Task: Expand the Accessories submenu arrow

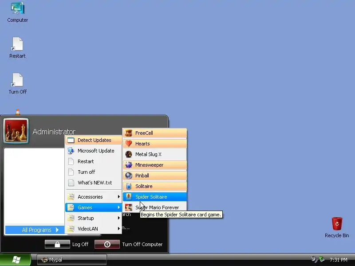Action: pyautogui.click(x=118, y=197)
